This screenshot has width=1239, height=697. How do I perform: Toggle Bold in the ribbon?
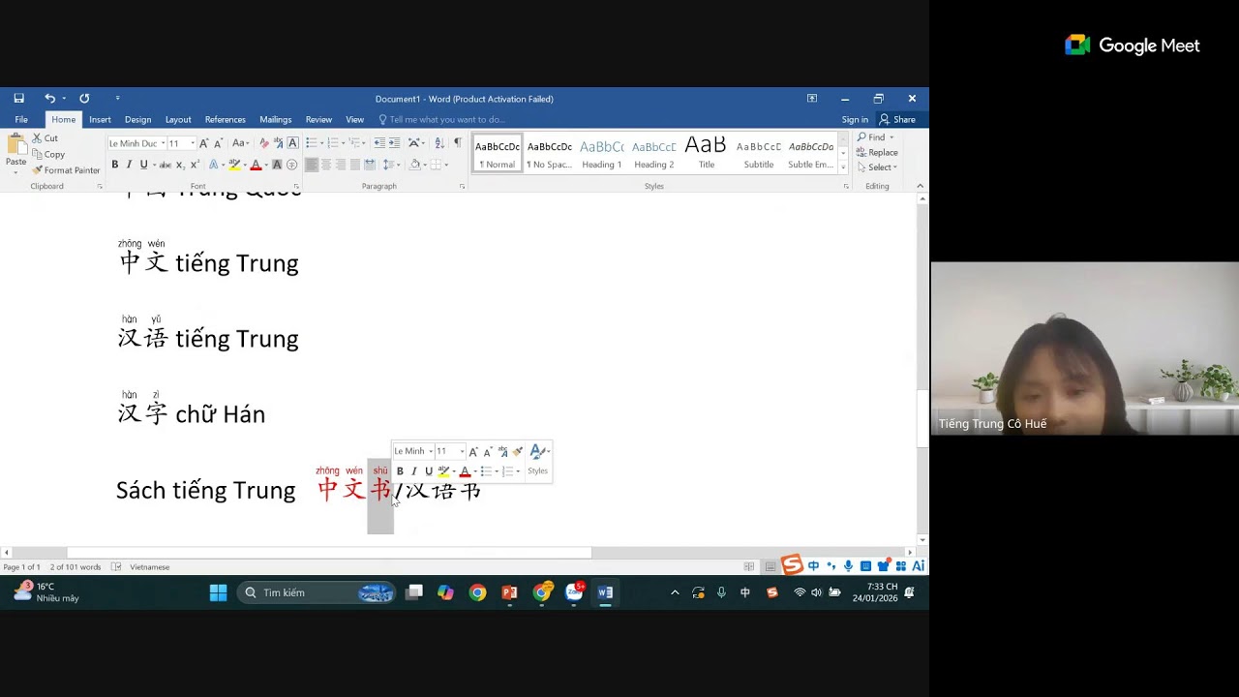115,165
